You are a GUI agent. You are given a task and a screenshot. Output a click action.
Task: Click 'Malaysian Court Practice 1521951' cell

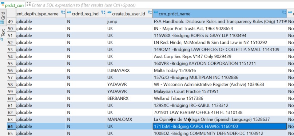(x=219, y=92)
